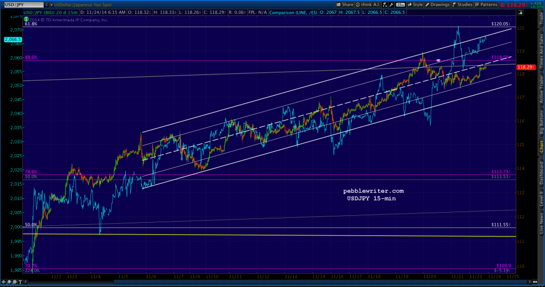Open the Active Trader side tab
The height and width of the screenshot is (287, 545).
541,89
